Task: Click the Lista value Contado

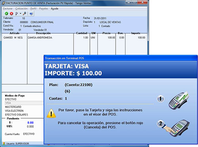Action: tap(106, 26)
